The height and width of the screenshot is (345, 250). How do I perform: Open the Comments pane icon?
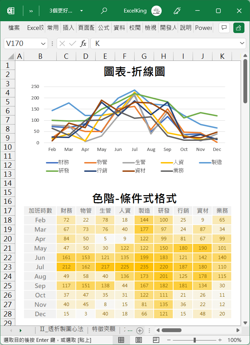(x=224, y=28)
